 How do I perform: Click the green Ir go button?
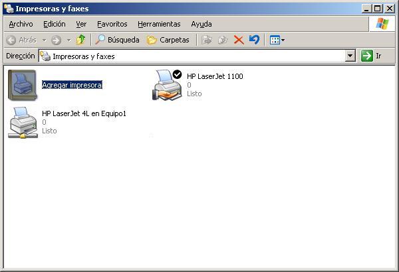pyautogui.click(x=367, y=56)
